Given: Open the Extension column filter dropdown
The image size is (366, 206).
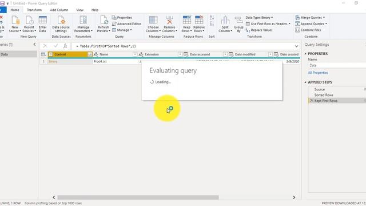Looking at the screenshot, I should [180, 54].
